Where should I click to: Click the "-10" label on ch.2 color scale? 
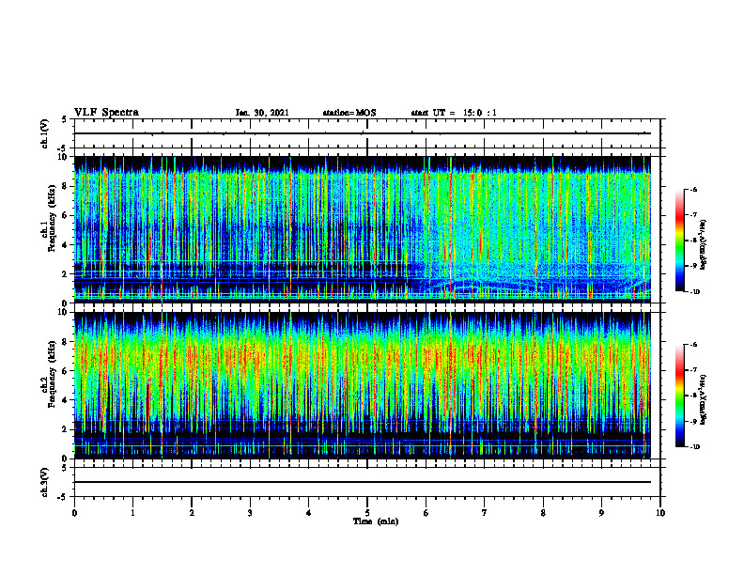[x=695, y=447]
